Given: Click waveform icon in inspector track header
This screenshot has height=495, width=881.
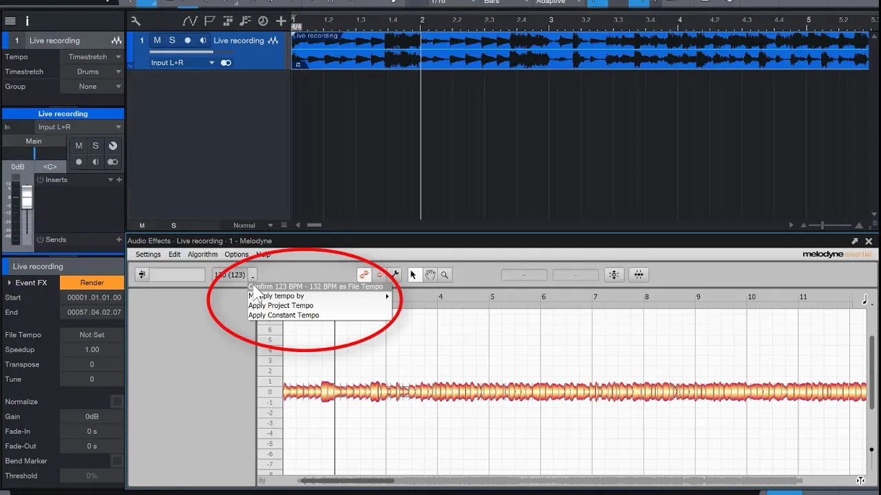Looking at the screenshot, I should [x=116, y=41].
